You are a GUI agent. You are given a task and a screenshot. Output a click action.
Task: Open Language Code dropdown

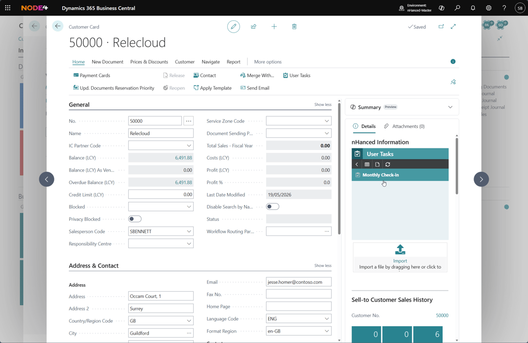tap(327, 318)
